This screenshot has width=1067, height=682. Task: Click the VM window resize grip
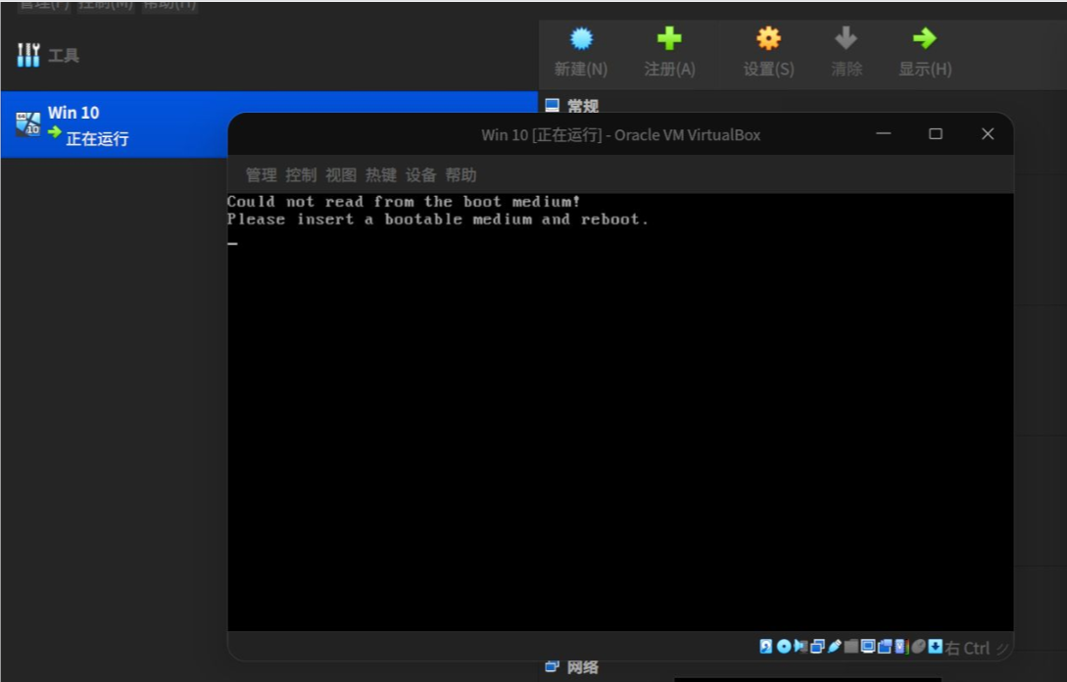[1002, 649]
